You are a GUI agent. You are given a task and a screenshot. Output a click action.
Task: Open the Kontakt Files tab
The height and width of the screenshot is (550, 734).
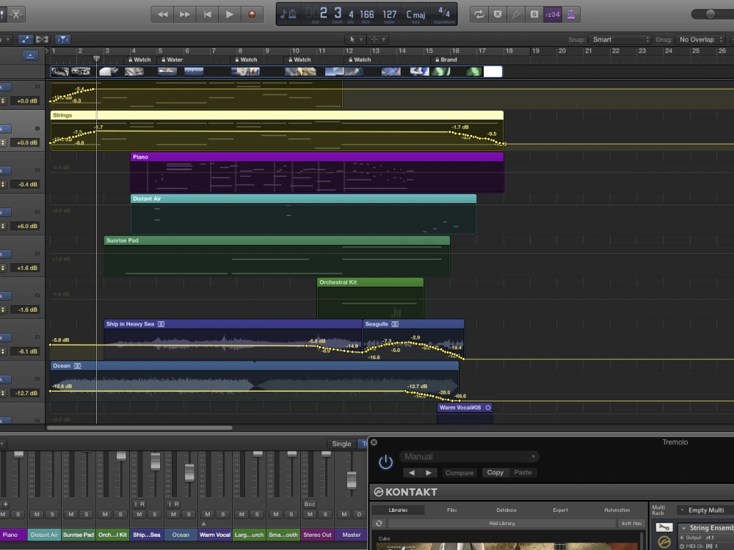coord(451,510)
